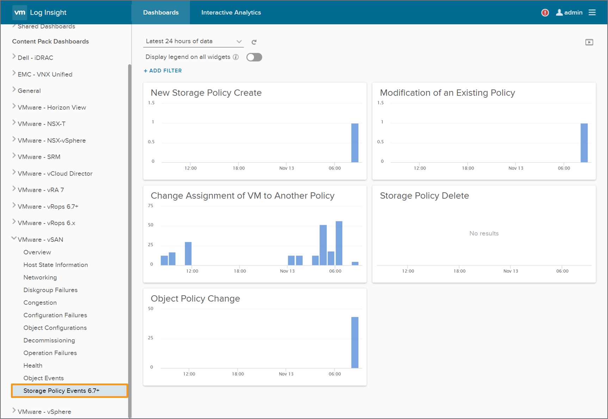This screenshot has width=608, height=419.
Task: Open the Health dashboard
Action: 33,366
